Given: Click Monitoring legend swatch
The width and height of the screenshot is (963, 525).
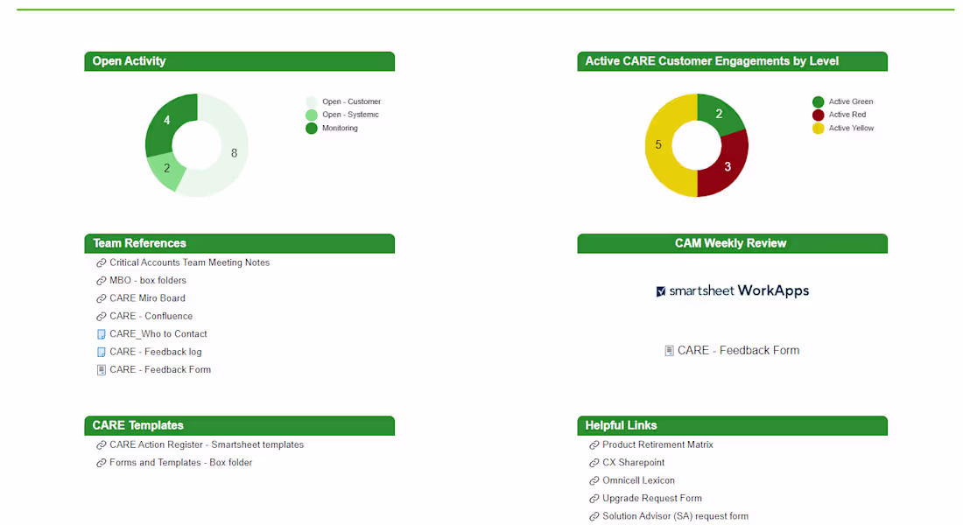Looking at the screenshot, I should 312,129.
